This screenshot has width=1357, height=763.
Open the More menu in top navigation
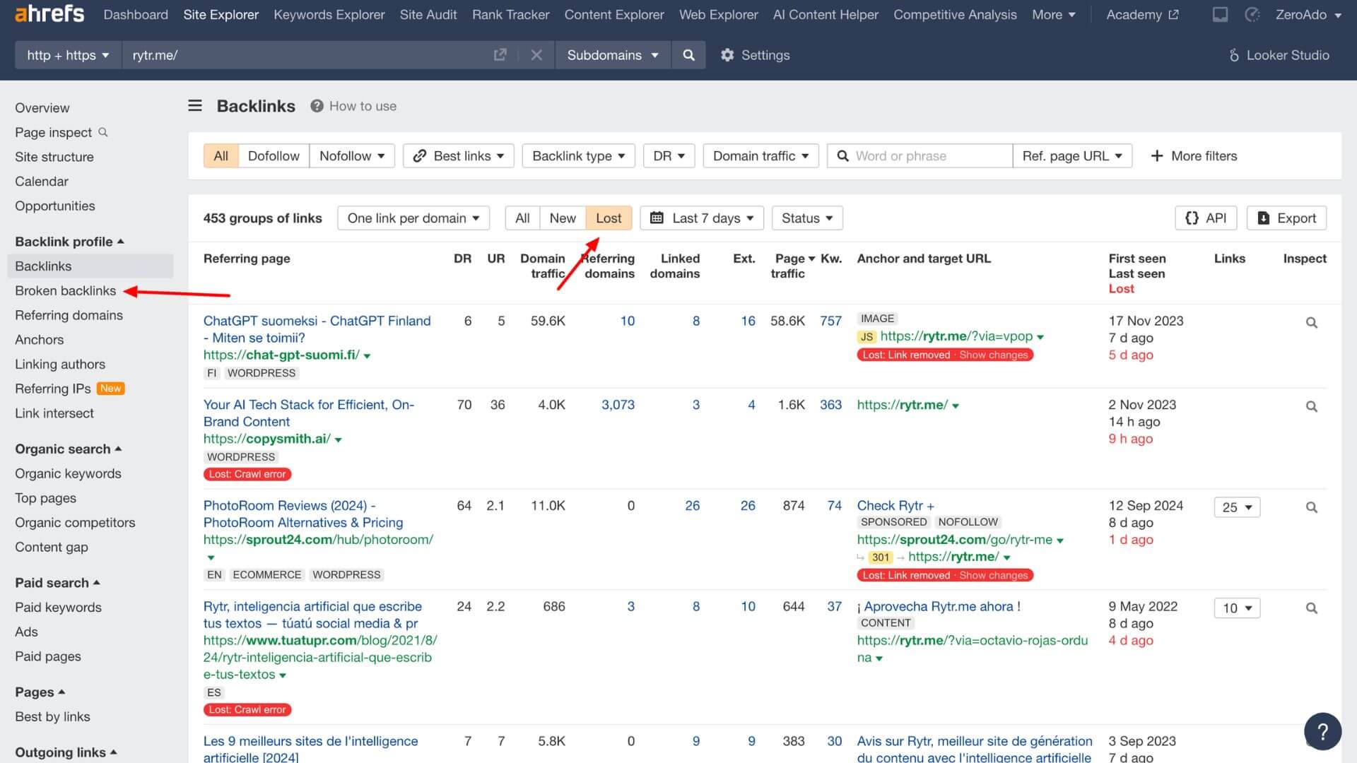1054,15
